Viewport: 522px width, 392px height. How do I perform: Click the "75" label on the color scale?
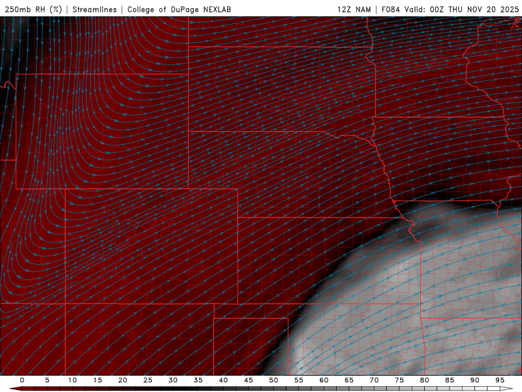coord(399,380)
